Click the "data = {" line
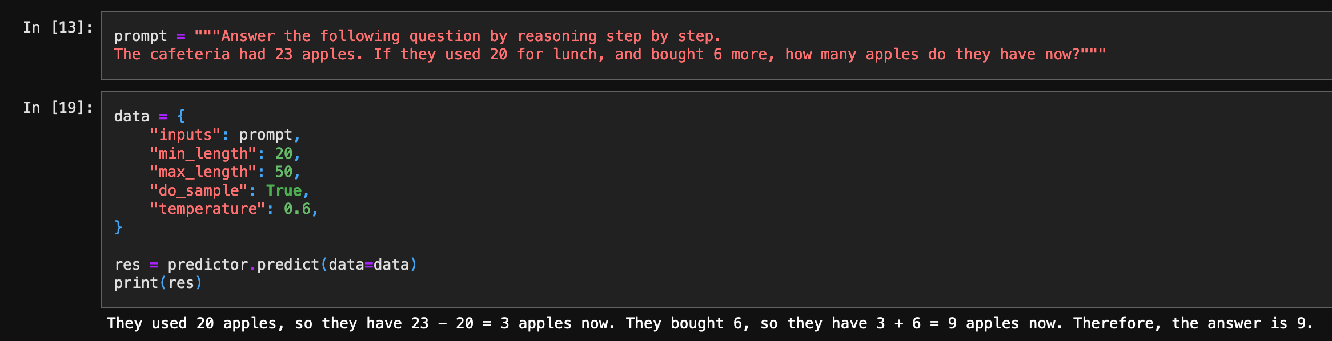 coord(149,116)
